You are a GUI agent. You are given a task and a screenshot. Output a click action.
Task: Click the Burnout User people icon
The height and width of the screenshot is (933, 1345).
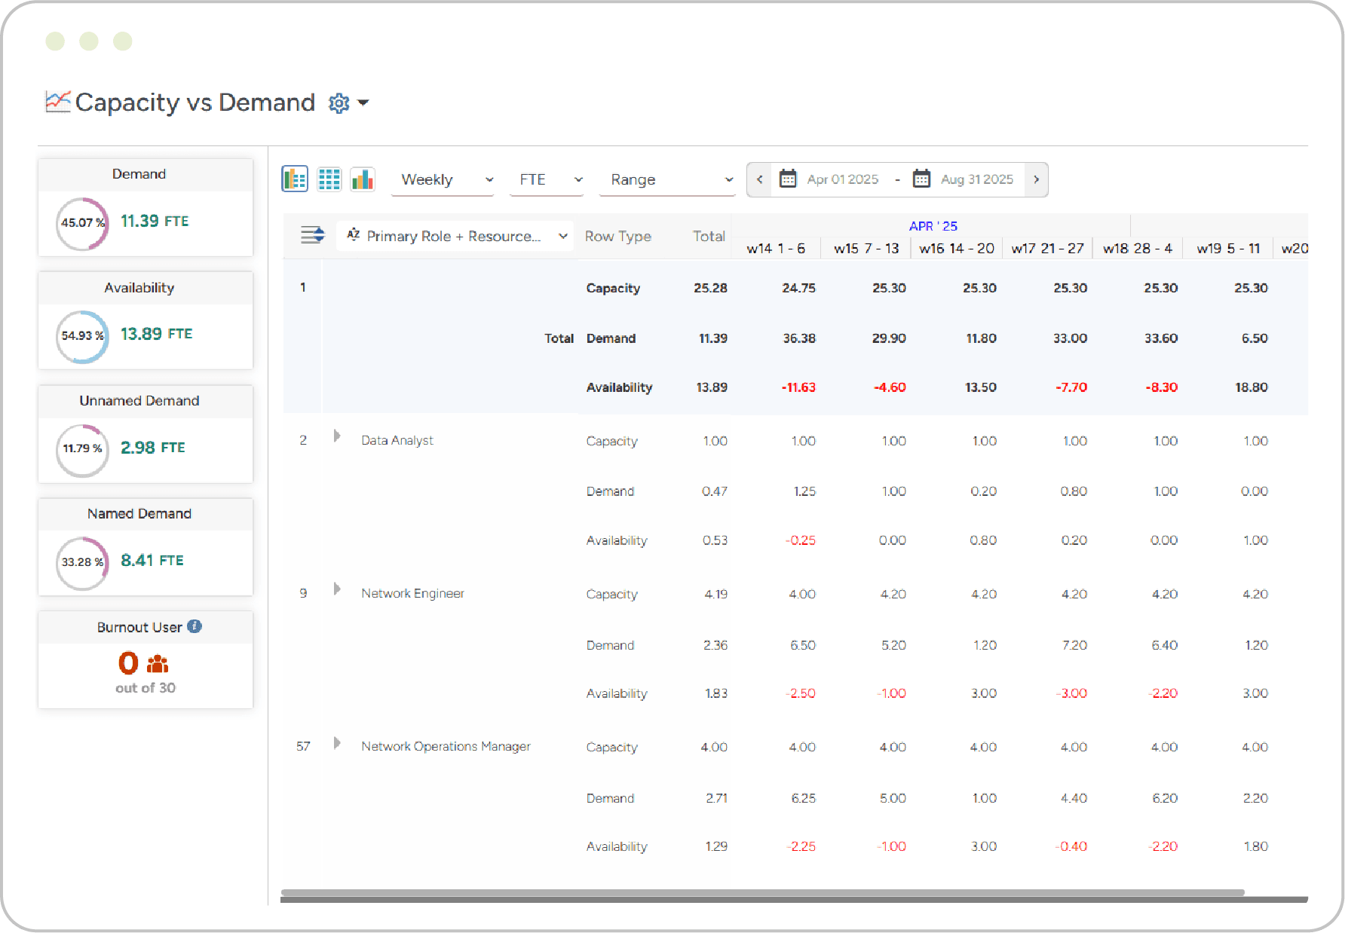click(158, 664)
